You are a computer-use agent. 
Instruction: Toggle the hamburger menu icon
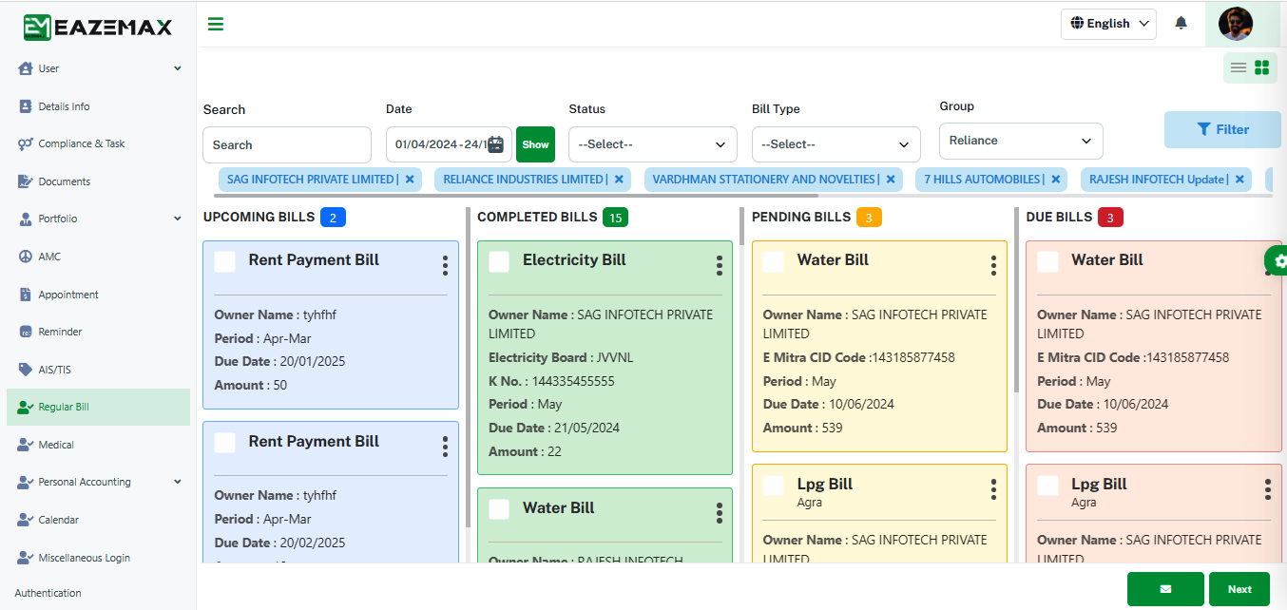coord(216,24)
